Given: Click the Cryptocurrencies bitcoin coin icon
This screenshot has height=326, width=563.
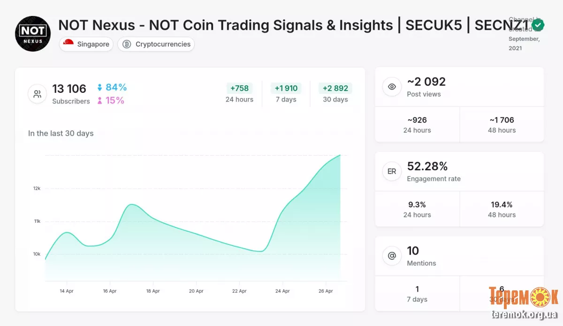Looking at the screenshot, I should click(x=127, y=44).
